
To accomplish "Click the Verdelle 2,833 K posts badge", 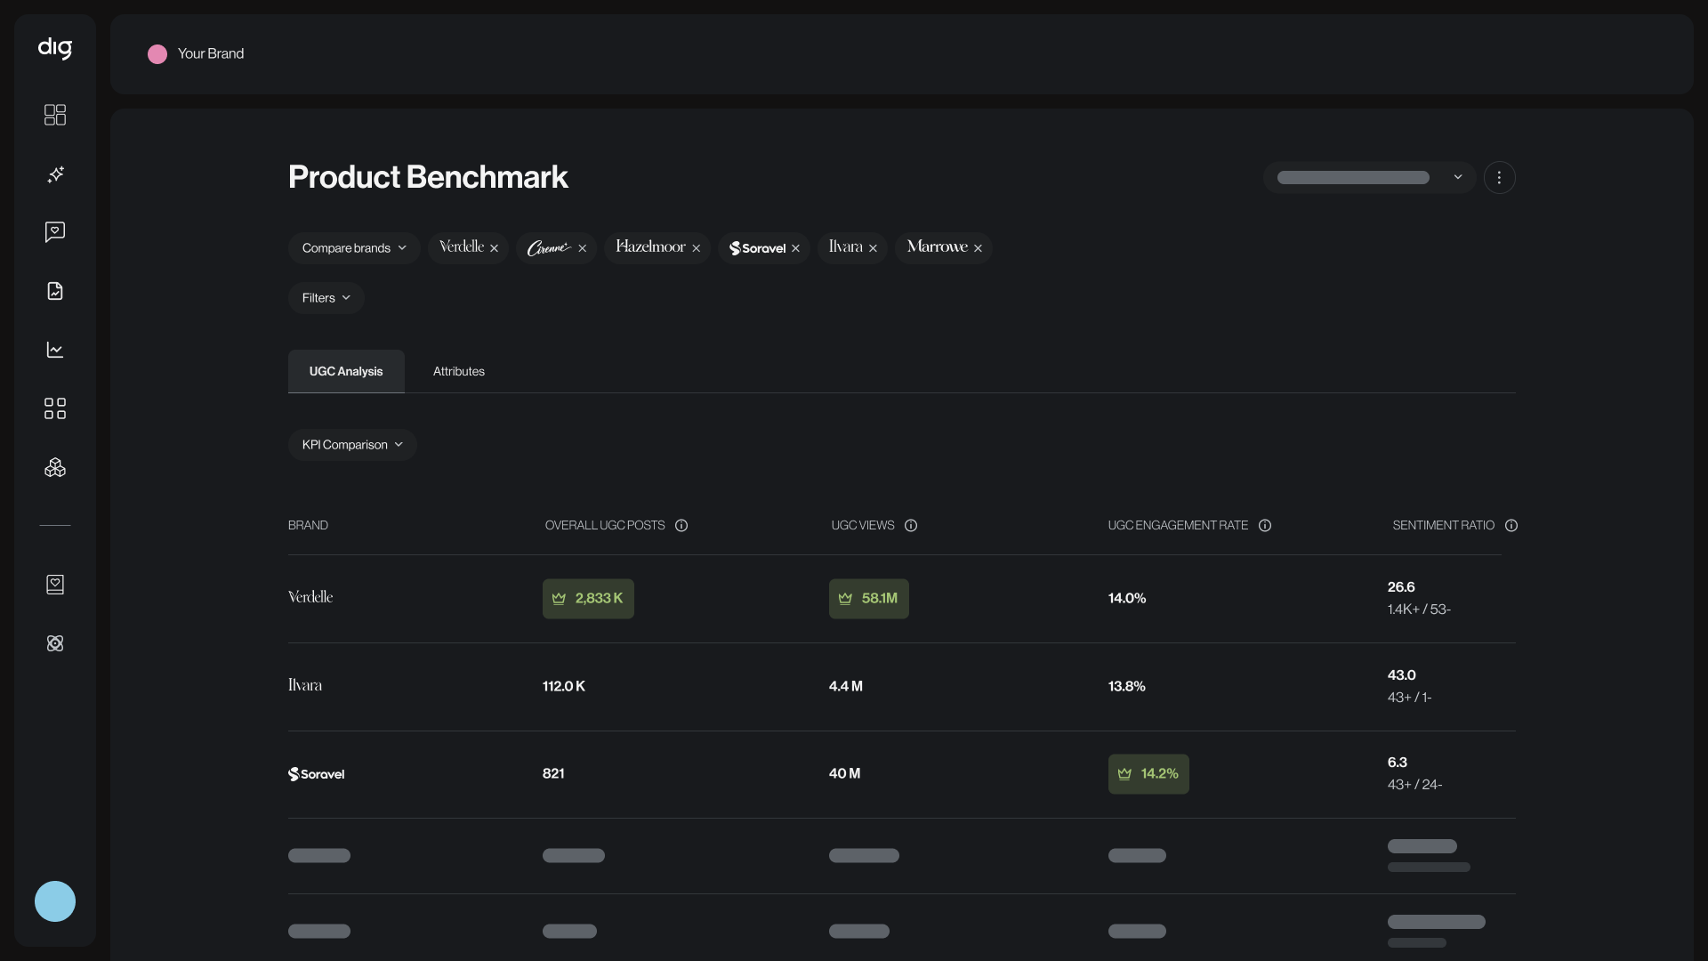I will coord(588,599).
